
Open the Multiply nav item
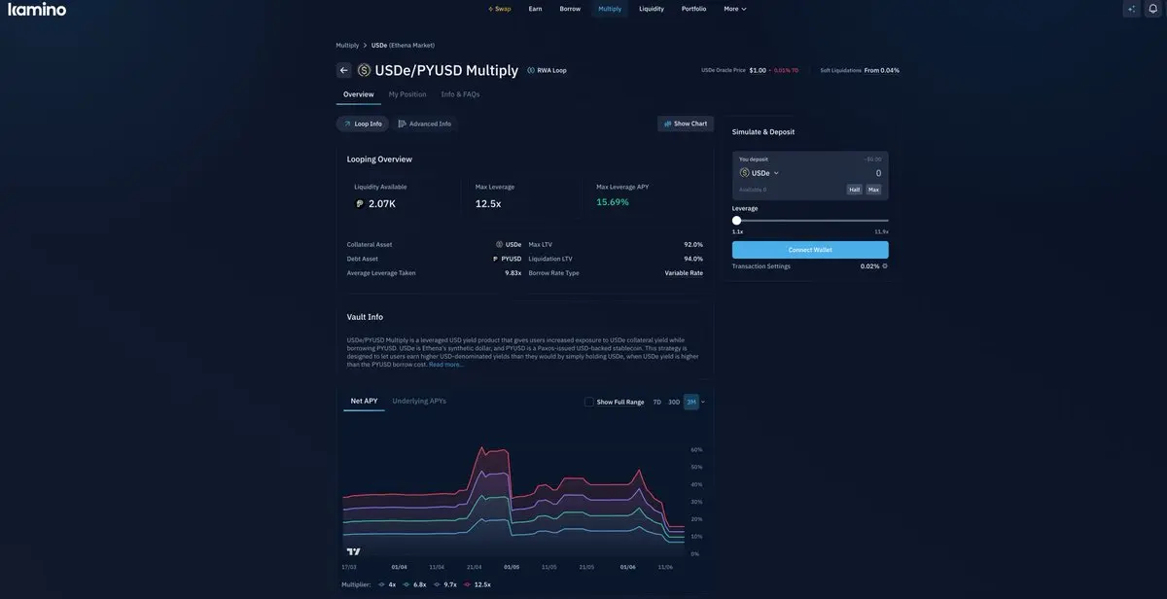(610, 9)
